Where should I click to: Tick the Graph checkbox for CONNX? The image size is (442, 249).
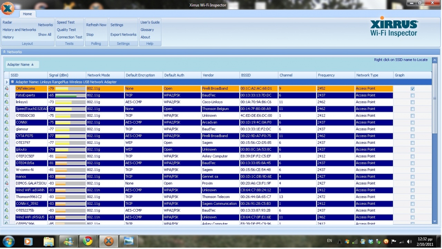point(413,122)
